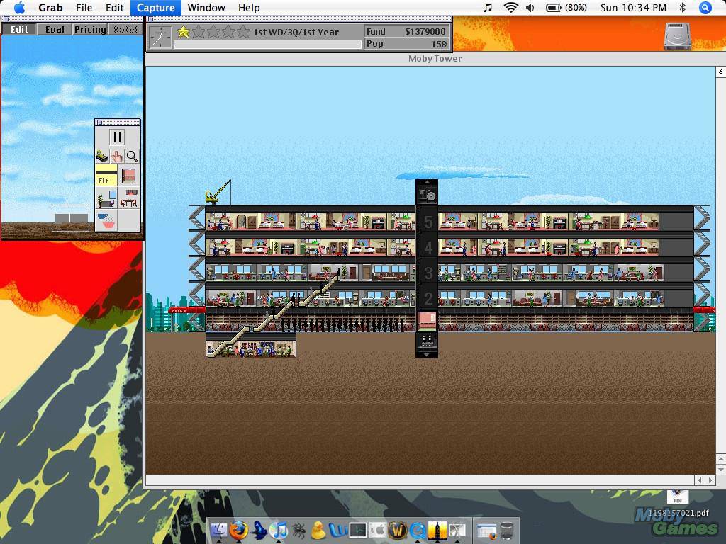Click the horizontal scrollbar left arrow
This screenshot has height=544, width=726.
click(x=700, y=480)
